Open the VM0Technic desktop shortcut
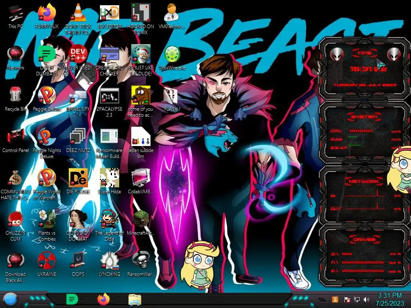 [171, 12]
